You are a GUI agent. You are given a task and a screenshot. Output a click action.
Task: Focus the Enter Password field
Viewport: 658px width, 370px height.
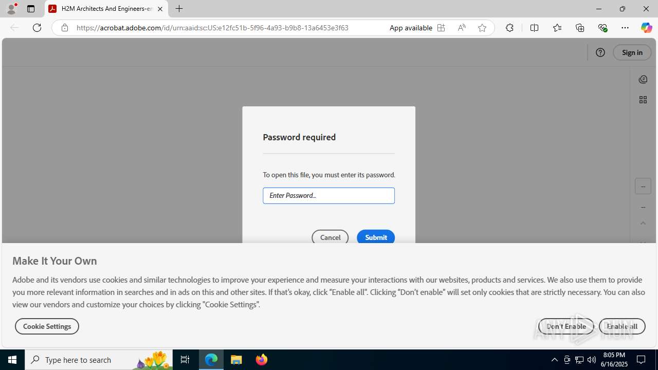coord(328,196)
